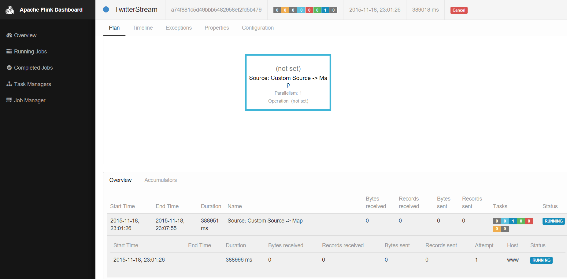Open Running Jobs in the sidebar
This screenshot has height=279, width=567.
tap(30, 52)
